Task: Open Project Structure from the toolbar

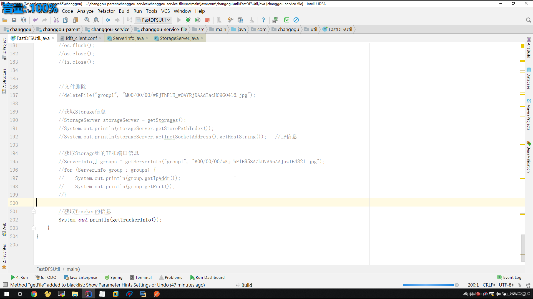Action: tap(240, 20)
